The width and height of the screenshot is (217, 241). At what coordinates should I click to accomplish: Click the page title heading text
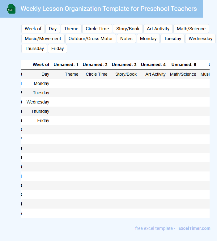(109, 9)
